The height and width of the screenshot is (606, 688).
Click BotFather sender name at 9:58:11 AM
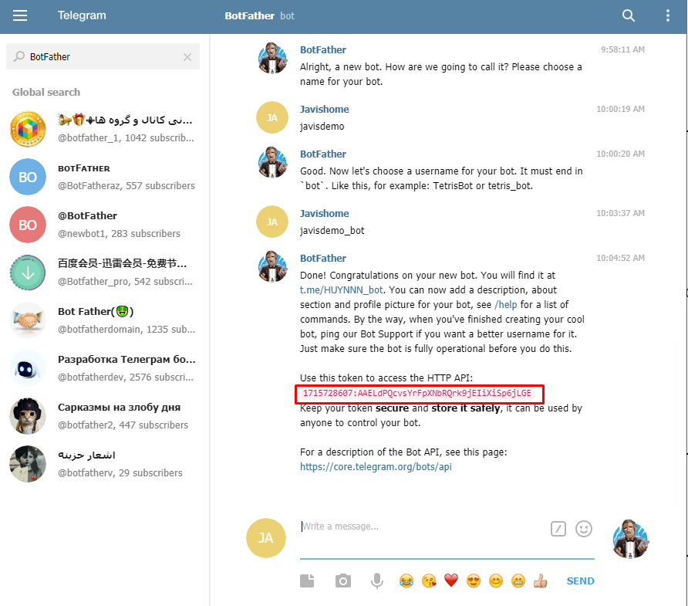pos(323,50)
